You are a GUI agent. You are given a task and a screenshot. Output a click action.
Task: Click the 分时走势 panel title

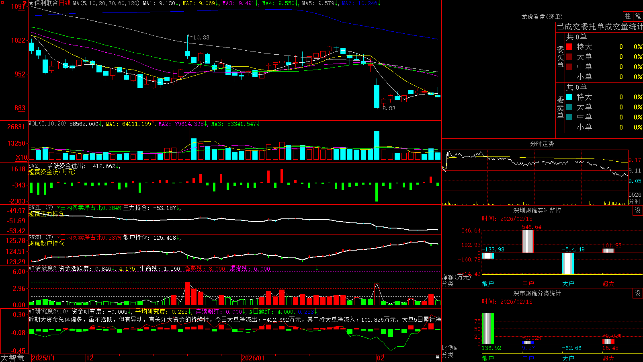coord(542,144)
